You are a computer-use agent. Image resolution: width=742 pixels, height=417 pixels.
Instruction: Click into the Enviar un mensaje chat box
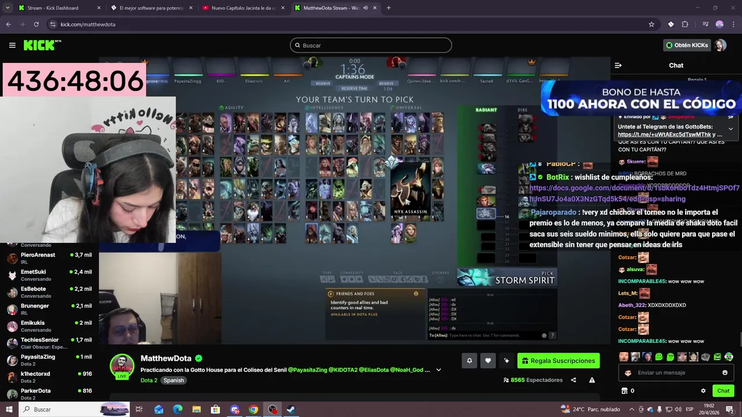675,372
